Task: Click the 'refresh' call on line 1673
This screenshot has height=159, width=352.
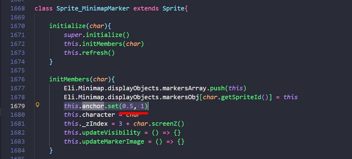Action: click(x=95, y=53)
